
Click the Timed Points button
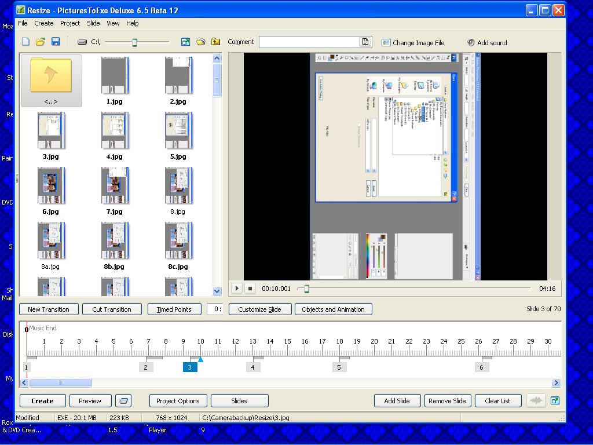(x=174, y=309)
